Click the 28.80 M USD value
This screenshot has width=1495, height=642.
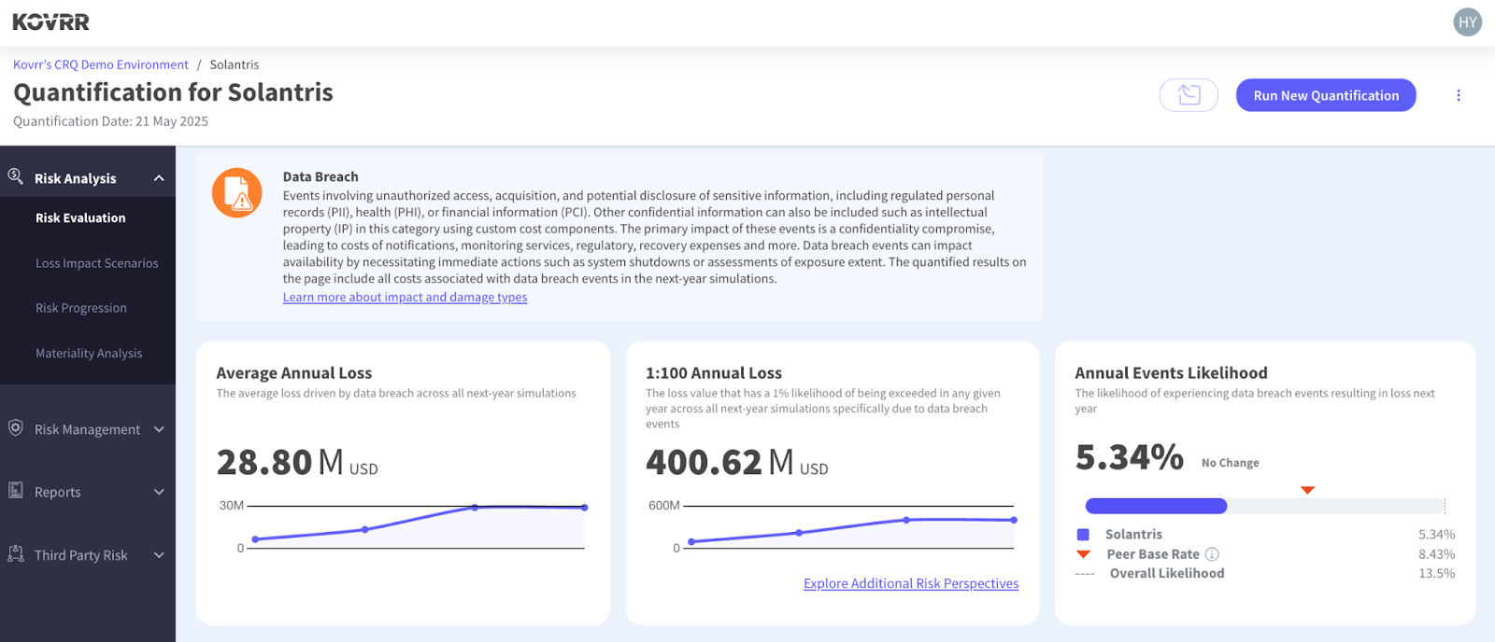point(297,462)
